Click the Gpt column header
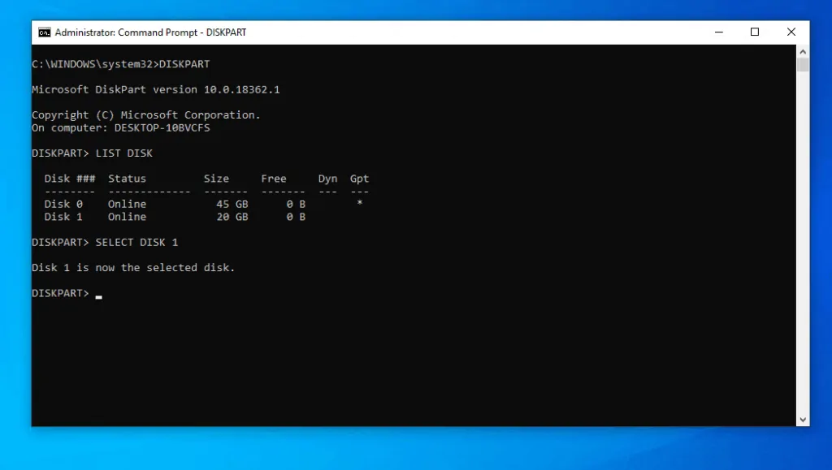Image resolution: width=832 pixels, height=470 pixels. pyautogui.click(x=358, y=178)
